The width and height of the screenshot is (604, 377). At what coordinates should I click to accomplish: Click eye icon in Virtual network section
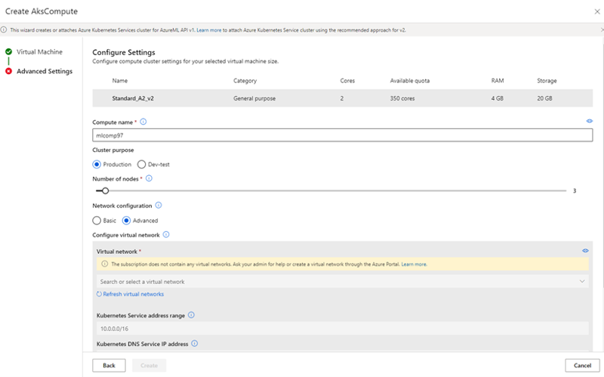click(585, 250)
